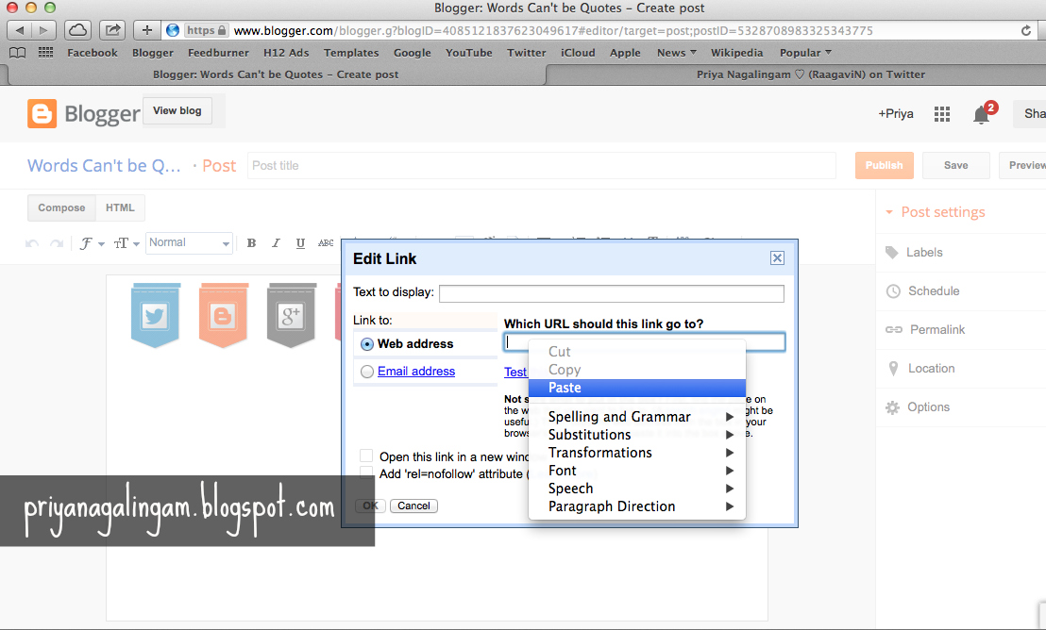The image size is (1046, 630).
Task: Open the font size dropdown
Action: (x=127, y=243)
